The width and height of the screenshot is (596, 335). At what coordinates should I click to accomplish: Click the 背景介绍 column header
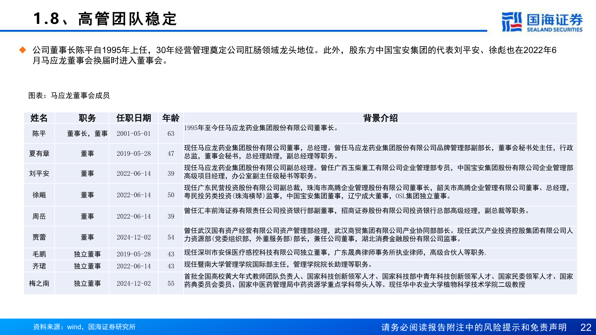(380, 118)
